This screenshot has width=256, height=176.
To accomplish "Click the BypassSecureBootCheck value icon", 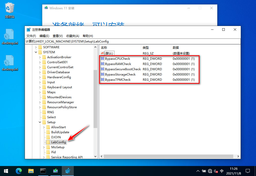I will point(102,69).
